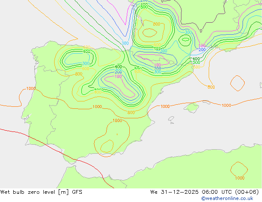Screen dimensions: 262x202
Task: Click the cyan '300' label in northwest Spain
Action: click(86, 63)
